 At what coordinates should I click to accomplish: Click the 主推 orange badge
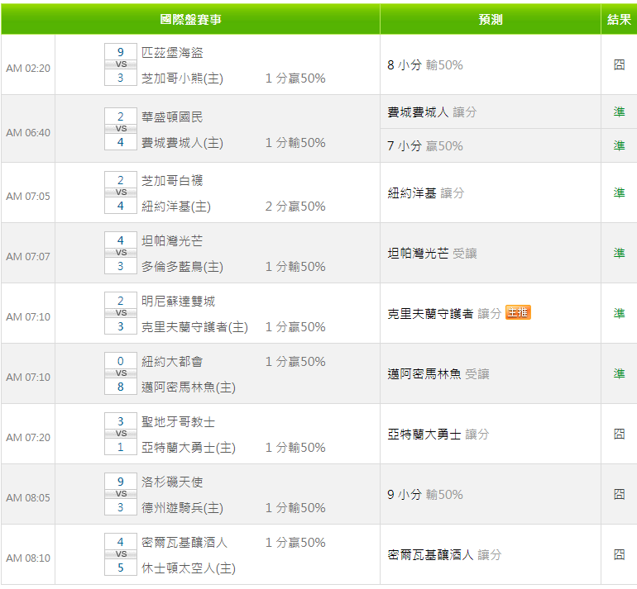518,312
